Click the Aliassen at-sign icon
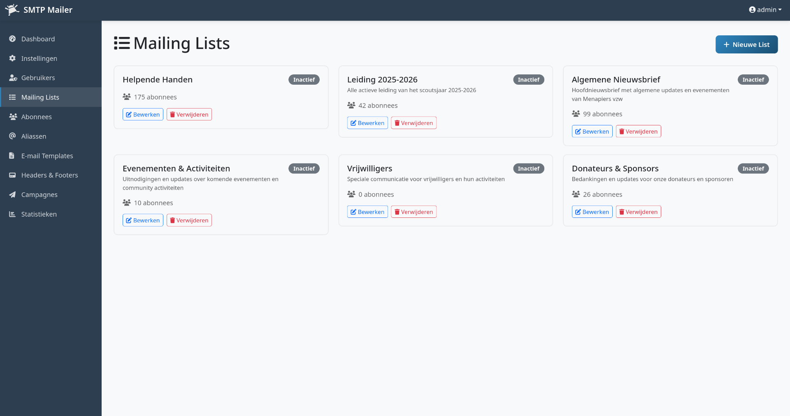The height and width of the screenshot is (416, 790). [12, 136]
